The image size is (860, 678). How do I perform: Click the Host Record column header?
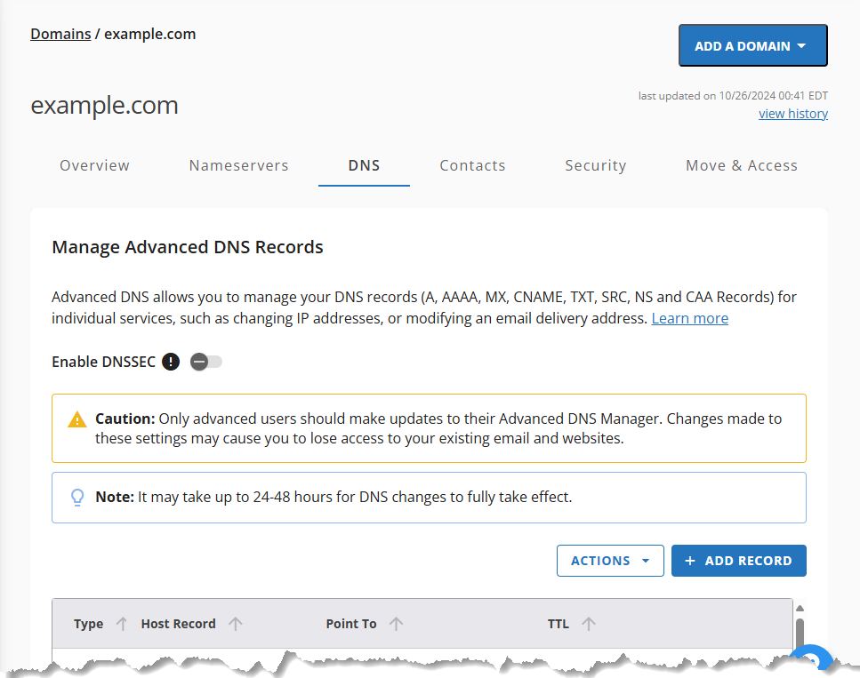pyautogui.click(x=178, y=624)
